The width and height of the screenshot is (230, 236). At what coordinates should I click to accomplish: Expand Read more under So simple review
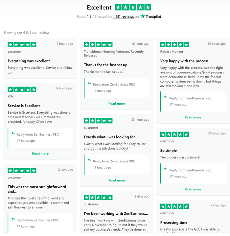pyautogui.click(x=193, y=189)
